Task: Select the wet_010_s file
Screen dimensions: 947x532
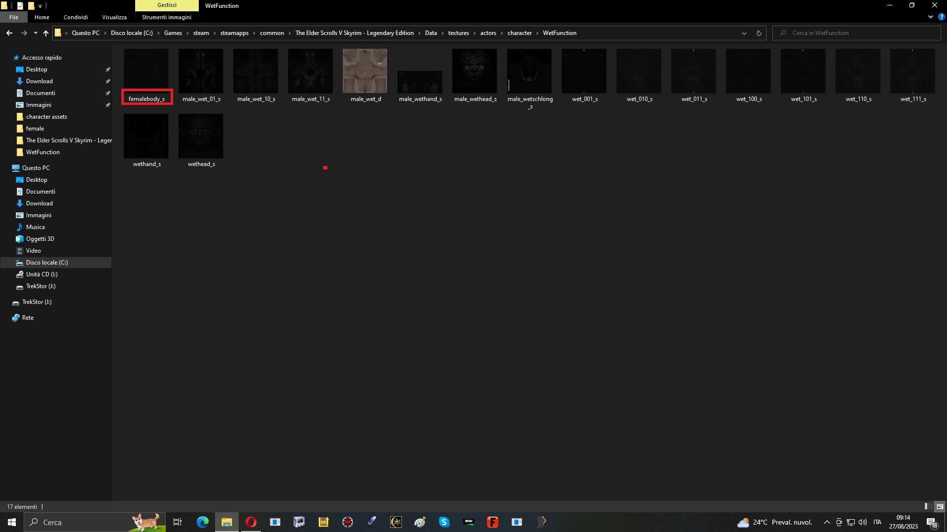Action: tap(639, 76)
